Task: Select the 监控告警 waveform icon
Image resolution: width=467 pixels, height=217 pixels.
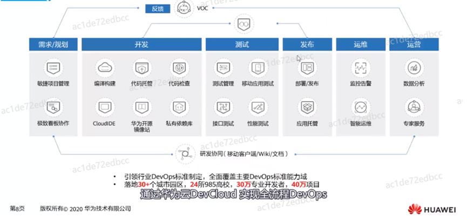Action: [x=361, y=68]
